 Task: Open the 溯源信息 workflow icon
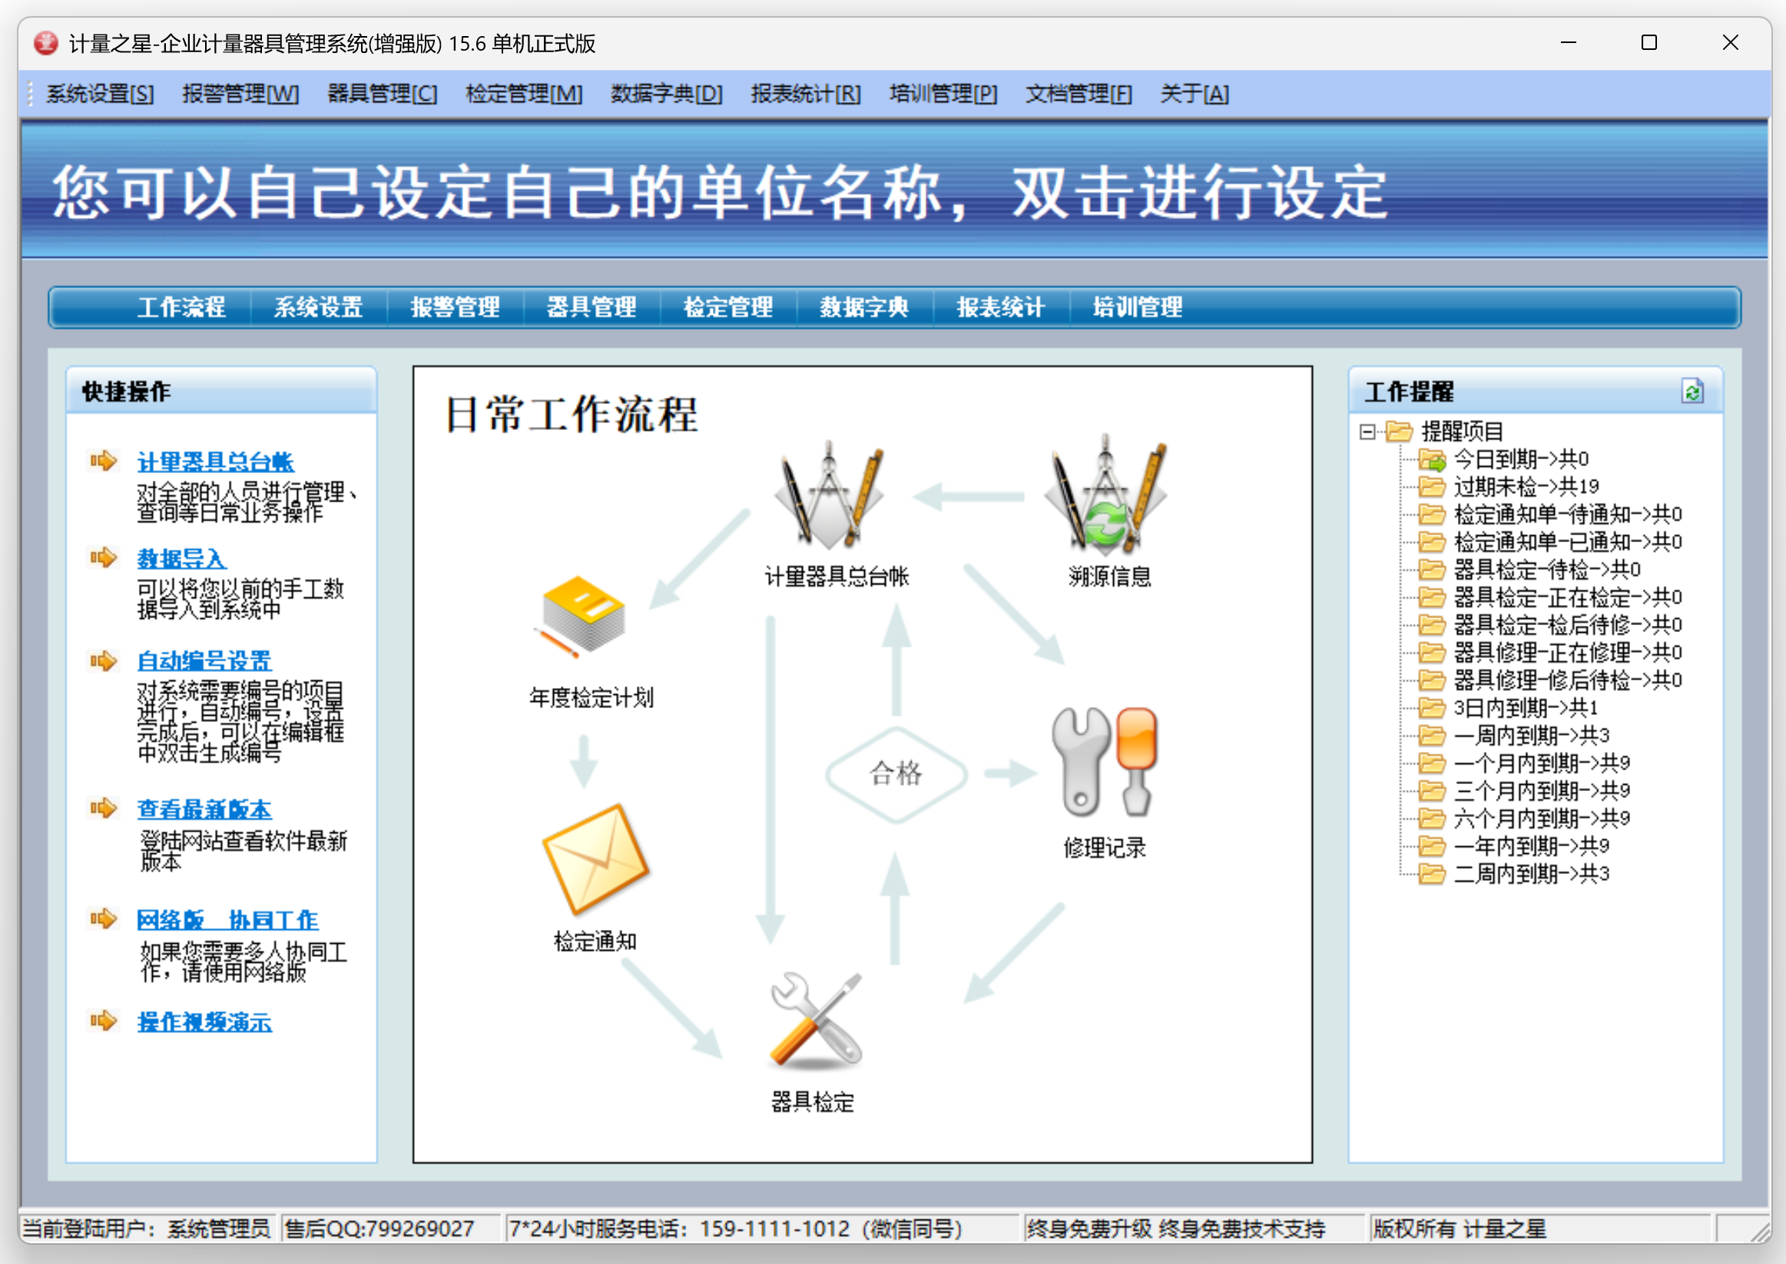coord(1106,496)
